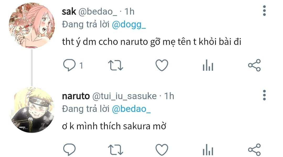Share sak's tweet
283x157 pixels.
[x=254, y=65]
